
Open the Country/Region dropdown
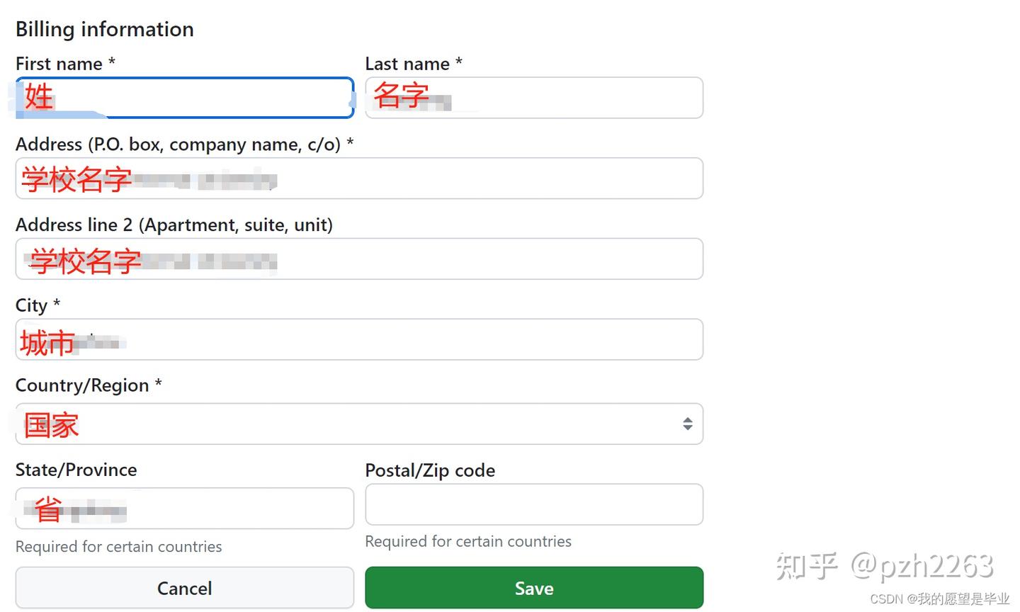[x=358, y=424]
